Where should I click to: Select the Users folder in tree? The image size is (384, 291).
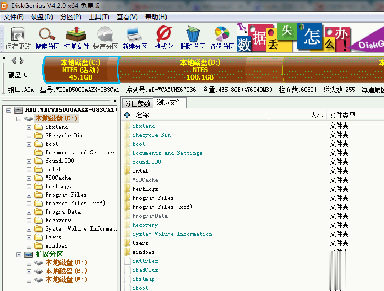point(54,237)
